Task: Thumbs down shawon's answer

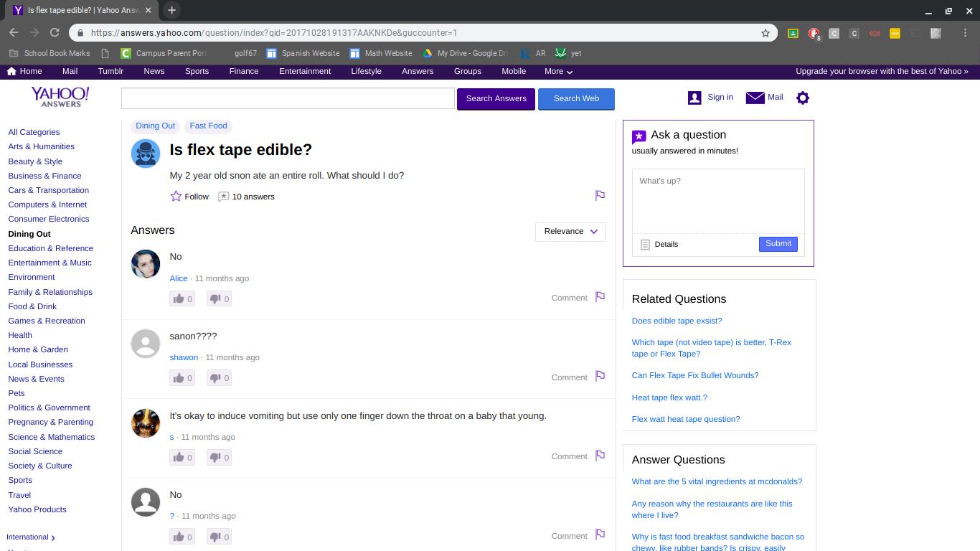Action: pos(215,378)
